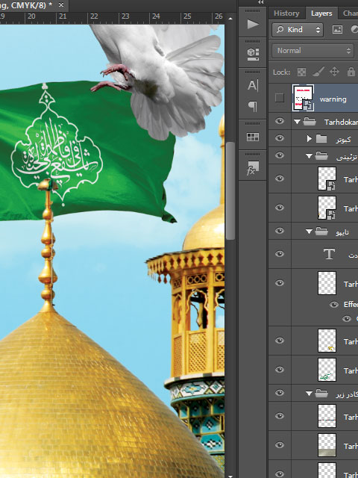This screenshot has width=358, height=478.
Task: Click the layer thumbnail with green calligraphy
Action: pyautogui.click(x=327, y=370)
